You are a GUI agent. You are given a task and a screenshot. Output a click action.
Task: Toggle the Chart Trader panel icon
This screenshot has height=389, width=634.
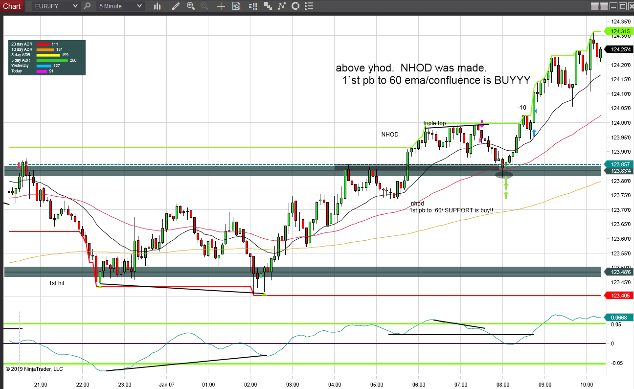pos(253,6)
